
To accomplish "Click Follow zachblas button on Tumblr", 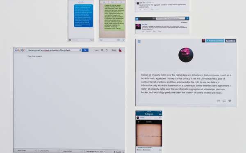I will (215, 41).
